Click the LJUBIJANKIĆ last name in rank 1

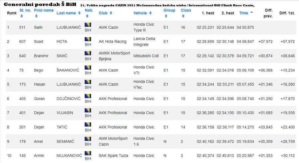coord(68,27)
